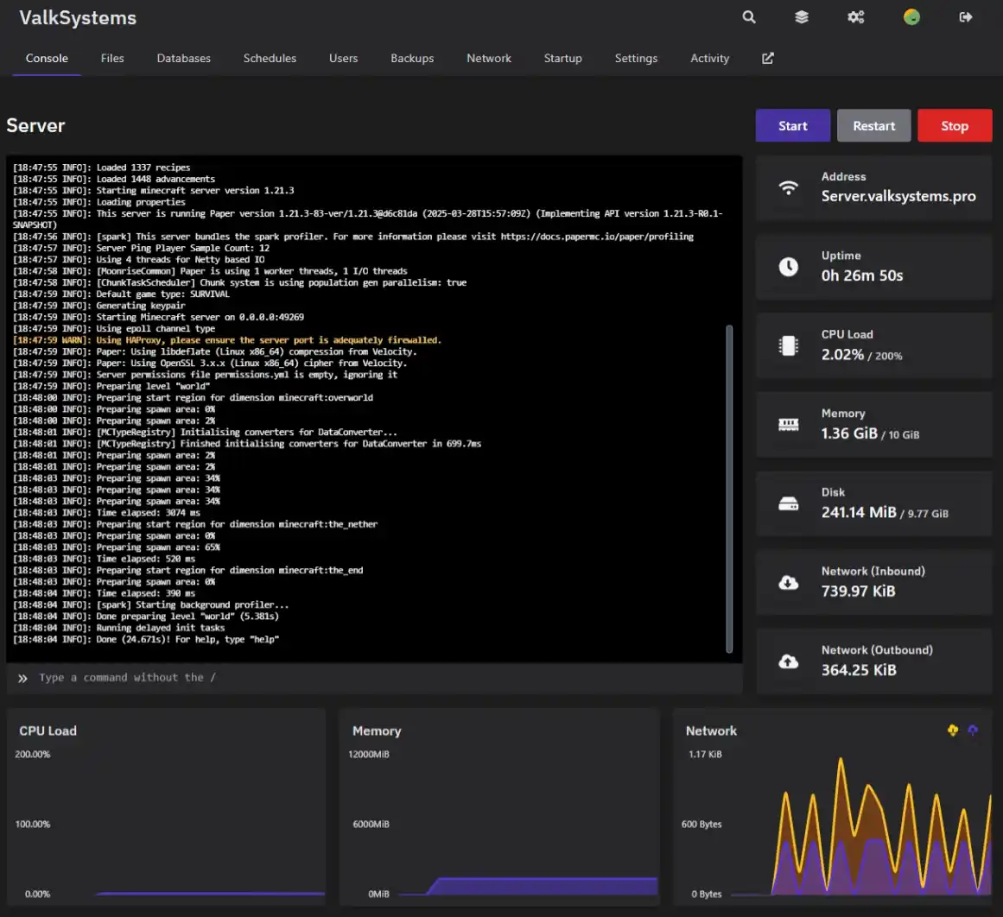Click the purple outbound network legend icon
The width and height of the screenshot is (1003, 917).
coord(973,730)
